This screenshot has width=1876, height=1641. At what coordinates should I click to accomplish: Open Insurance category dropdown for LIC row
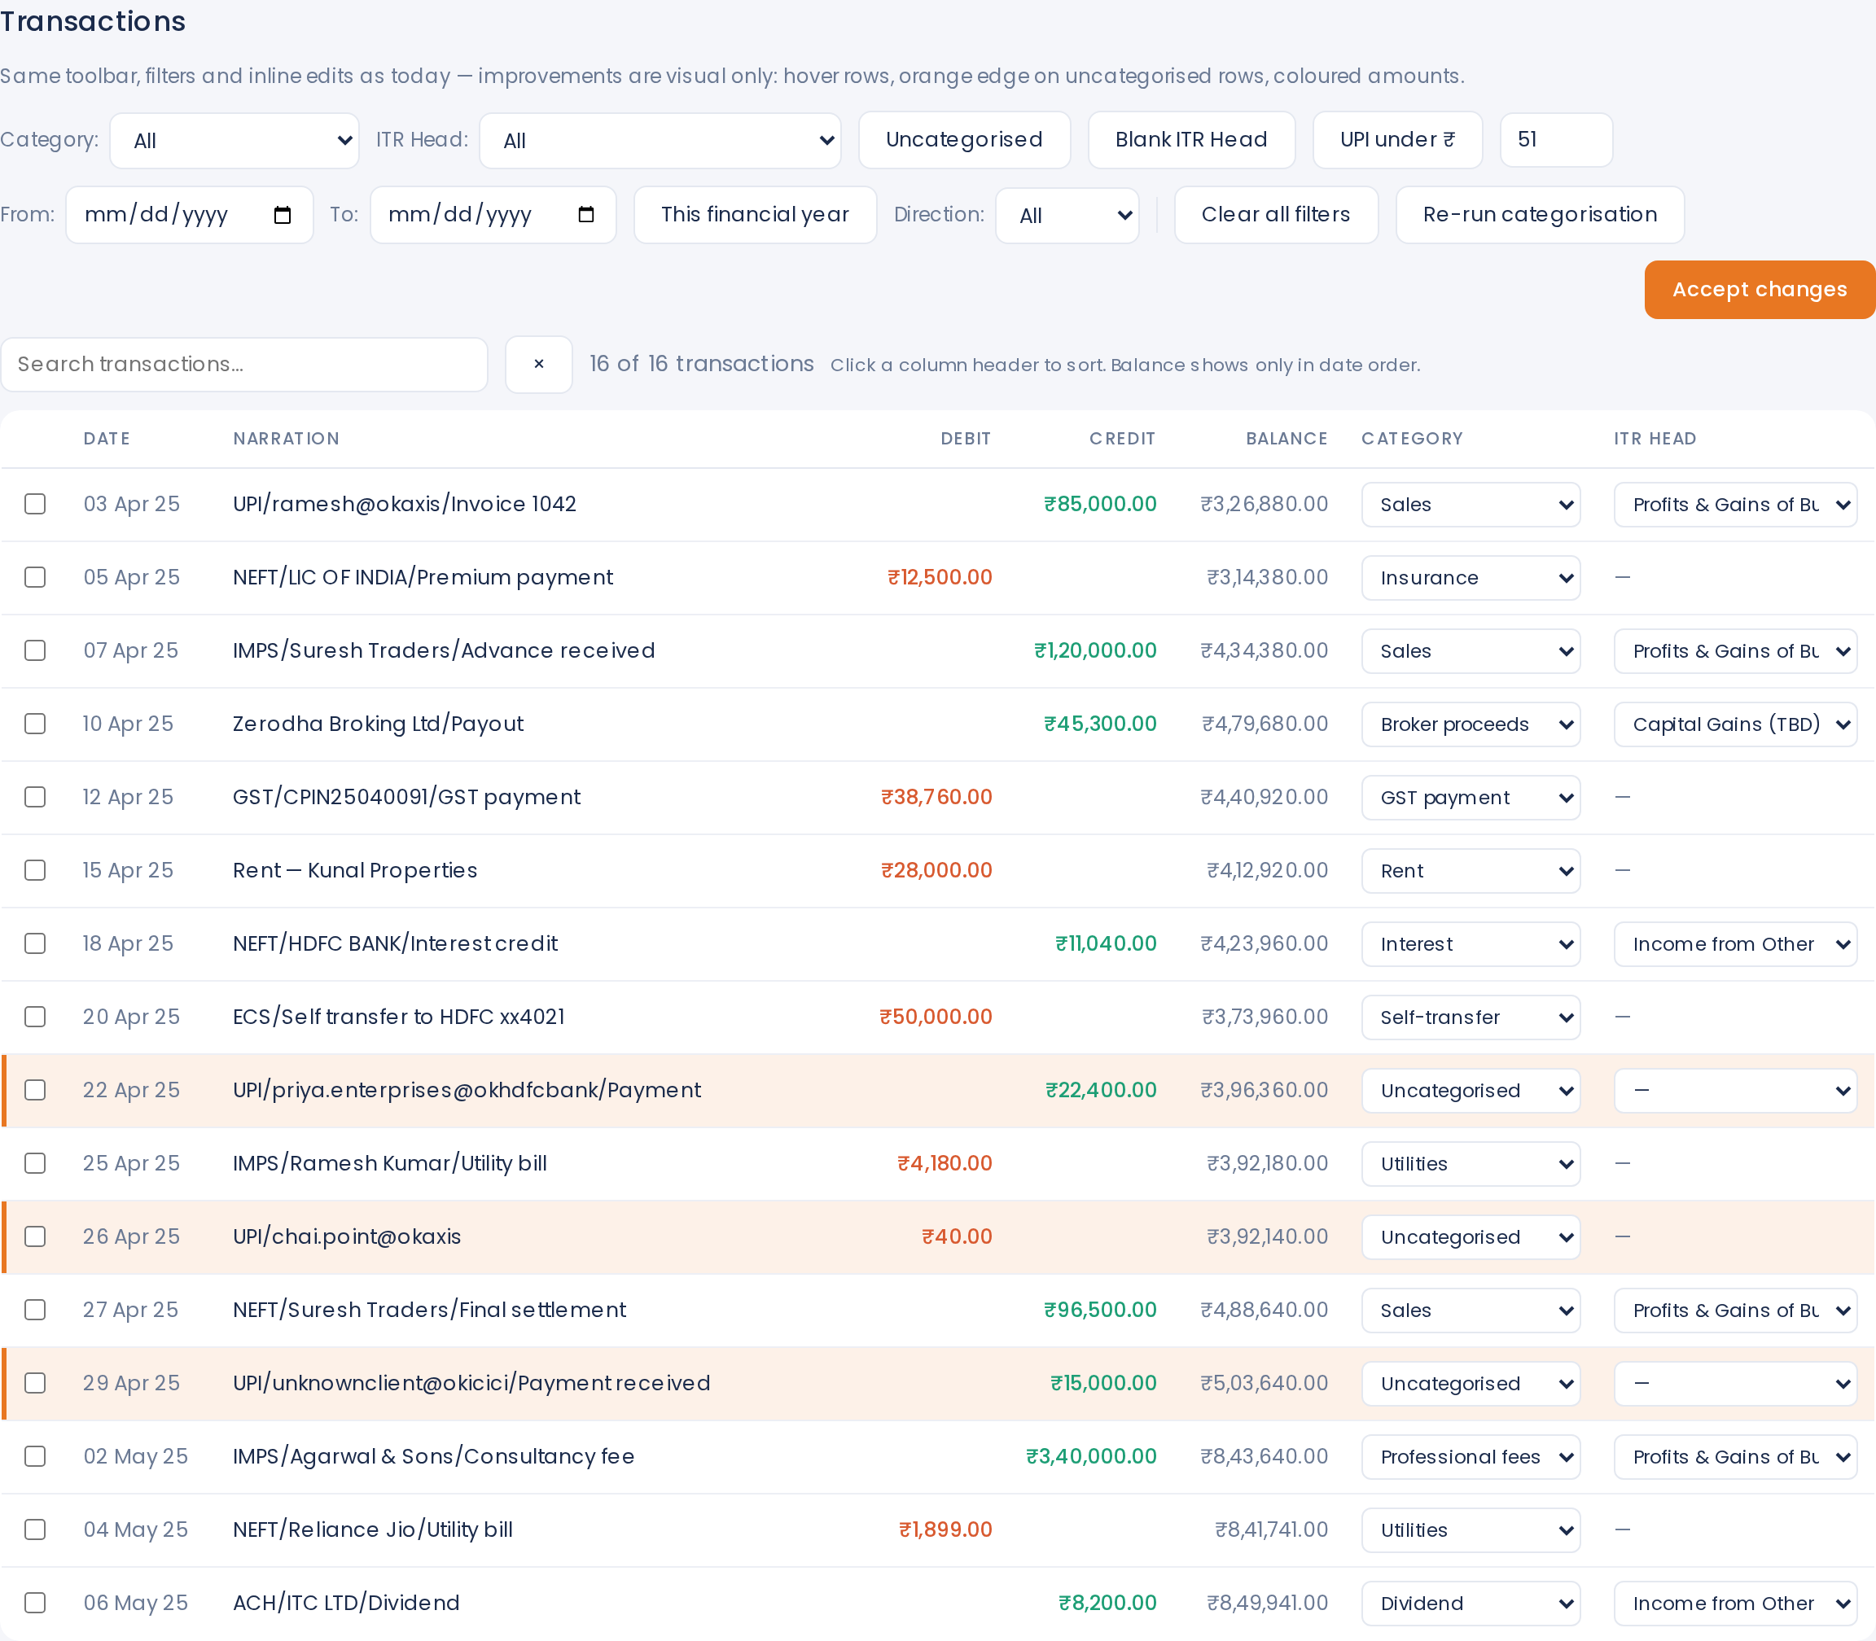coord(1471,578)
